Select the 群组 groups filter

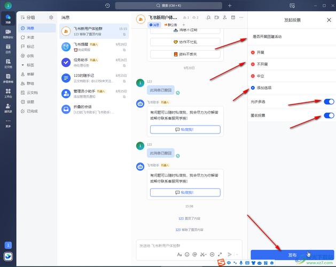coord(37,83)
